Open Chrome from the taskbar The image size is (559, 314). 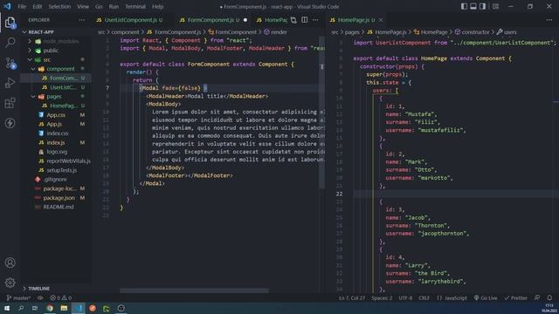[50, 308]
